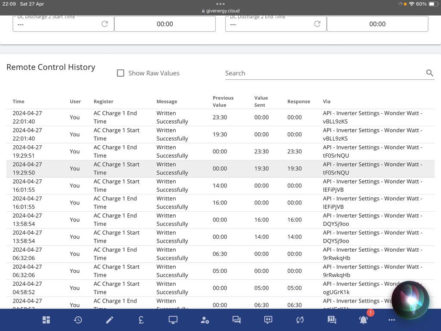Tap the magnifier search icon
Image resolution: width=441 pixels, height=331 pixels.
click(429, 73)
